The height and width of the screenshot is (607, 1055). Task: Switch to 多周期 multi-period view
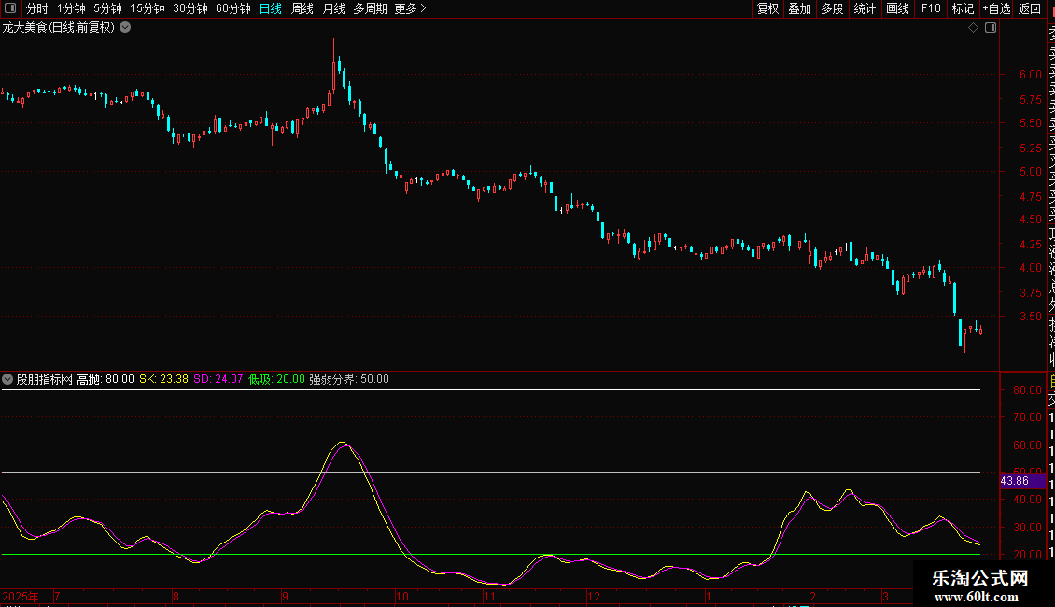click(x=369, y=8)
